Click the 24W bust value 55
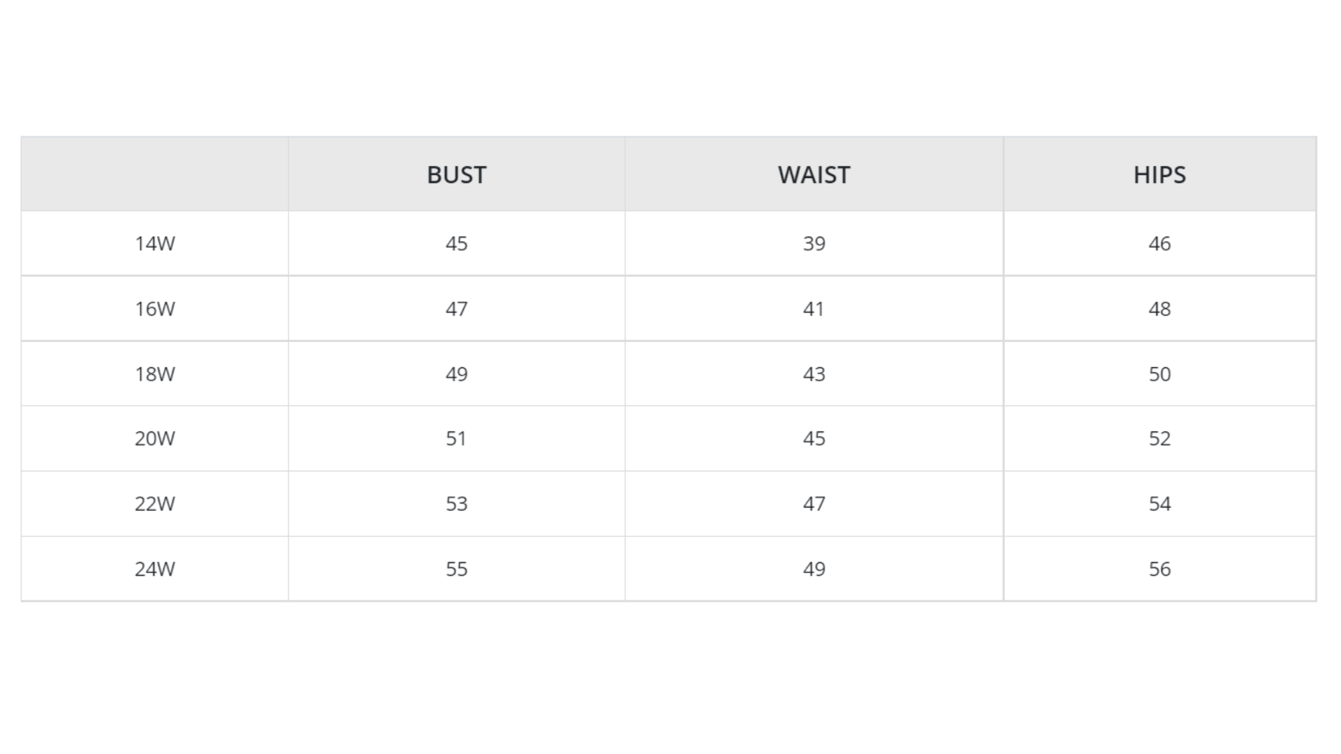1341x754 pixels. (456, 569)
